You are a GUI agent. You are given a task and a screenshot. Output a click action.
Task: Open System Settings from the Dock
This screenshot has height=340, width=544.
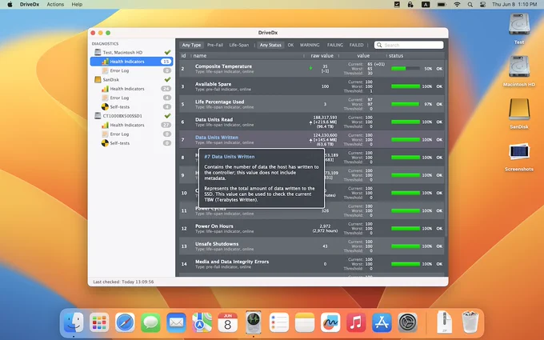point(407,322)
